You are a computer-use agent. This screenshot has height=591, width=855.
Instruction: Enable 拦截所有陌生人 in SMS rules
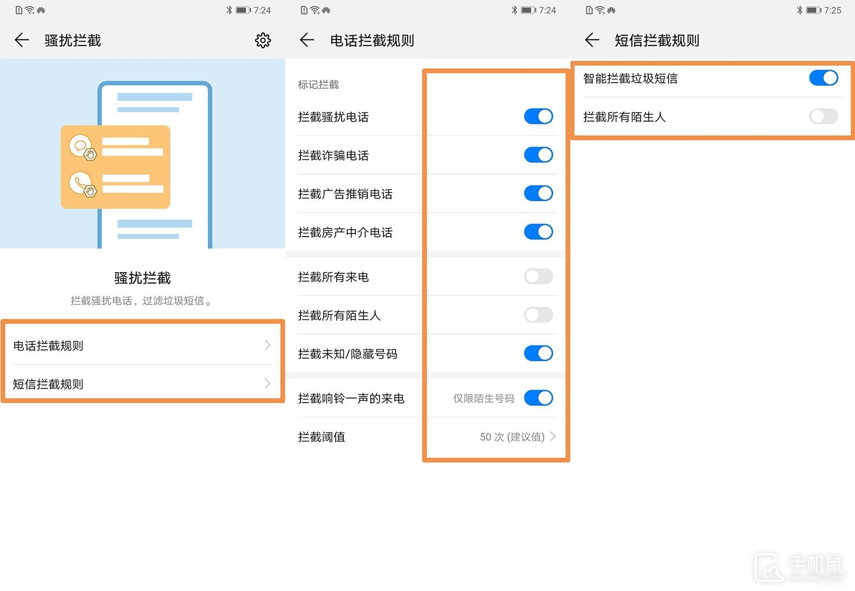[x=823, y=116]
